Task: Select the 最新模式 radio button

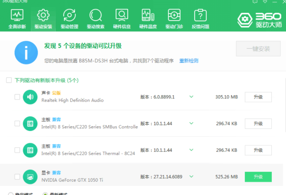Action: 45,194
